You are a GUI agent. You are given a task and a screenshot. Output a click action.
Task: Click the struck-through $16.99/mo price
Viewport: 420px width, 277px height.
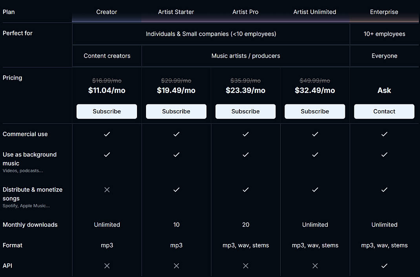[107, 80]
